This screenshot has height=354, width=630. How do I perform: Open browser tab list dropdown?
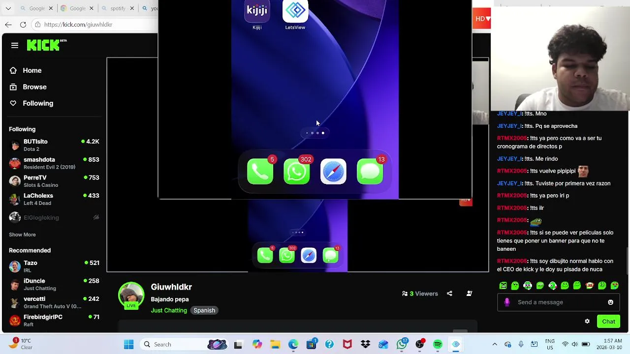(x=8, y=8)
